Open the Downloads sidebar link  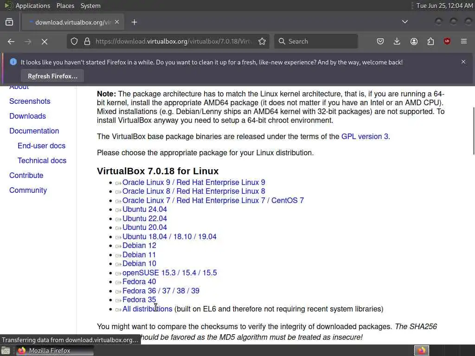click(27, 116)
